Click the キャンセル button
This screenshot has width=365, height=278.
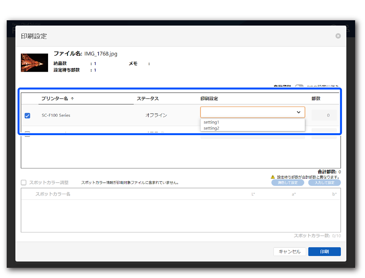tap(289, 252)
